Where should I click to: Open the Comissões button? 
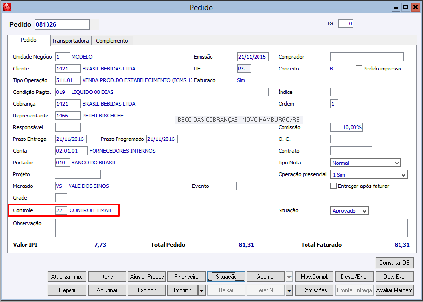(x=314, y=290)
